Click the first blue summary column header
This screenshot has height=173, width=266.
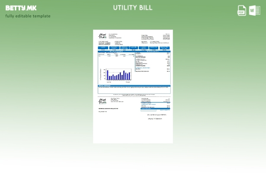point(103,48)
